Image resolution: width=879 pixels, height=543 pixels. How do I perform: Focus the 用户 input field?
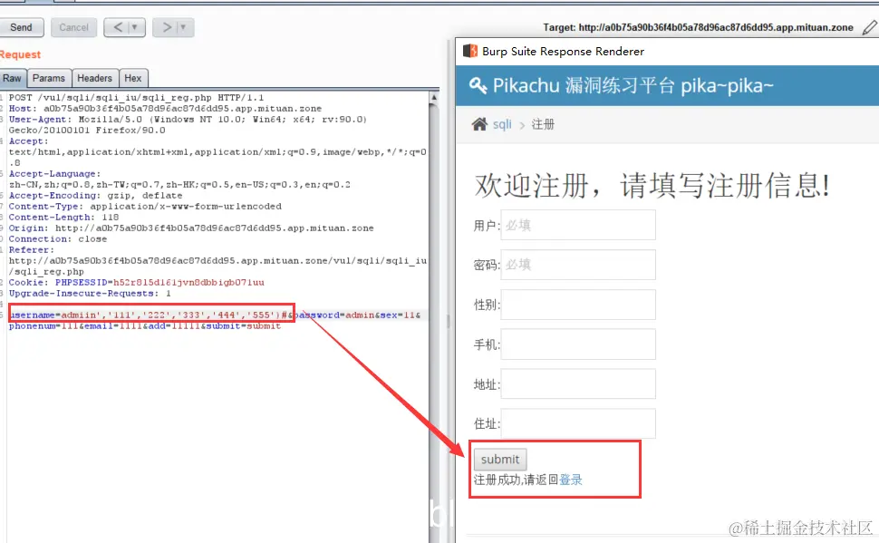click(578, 225)
